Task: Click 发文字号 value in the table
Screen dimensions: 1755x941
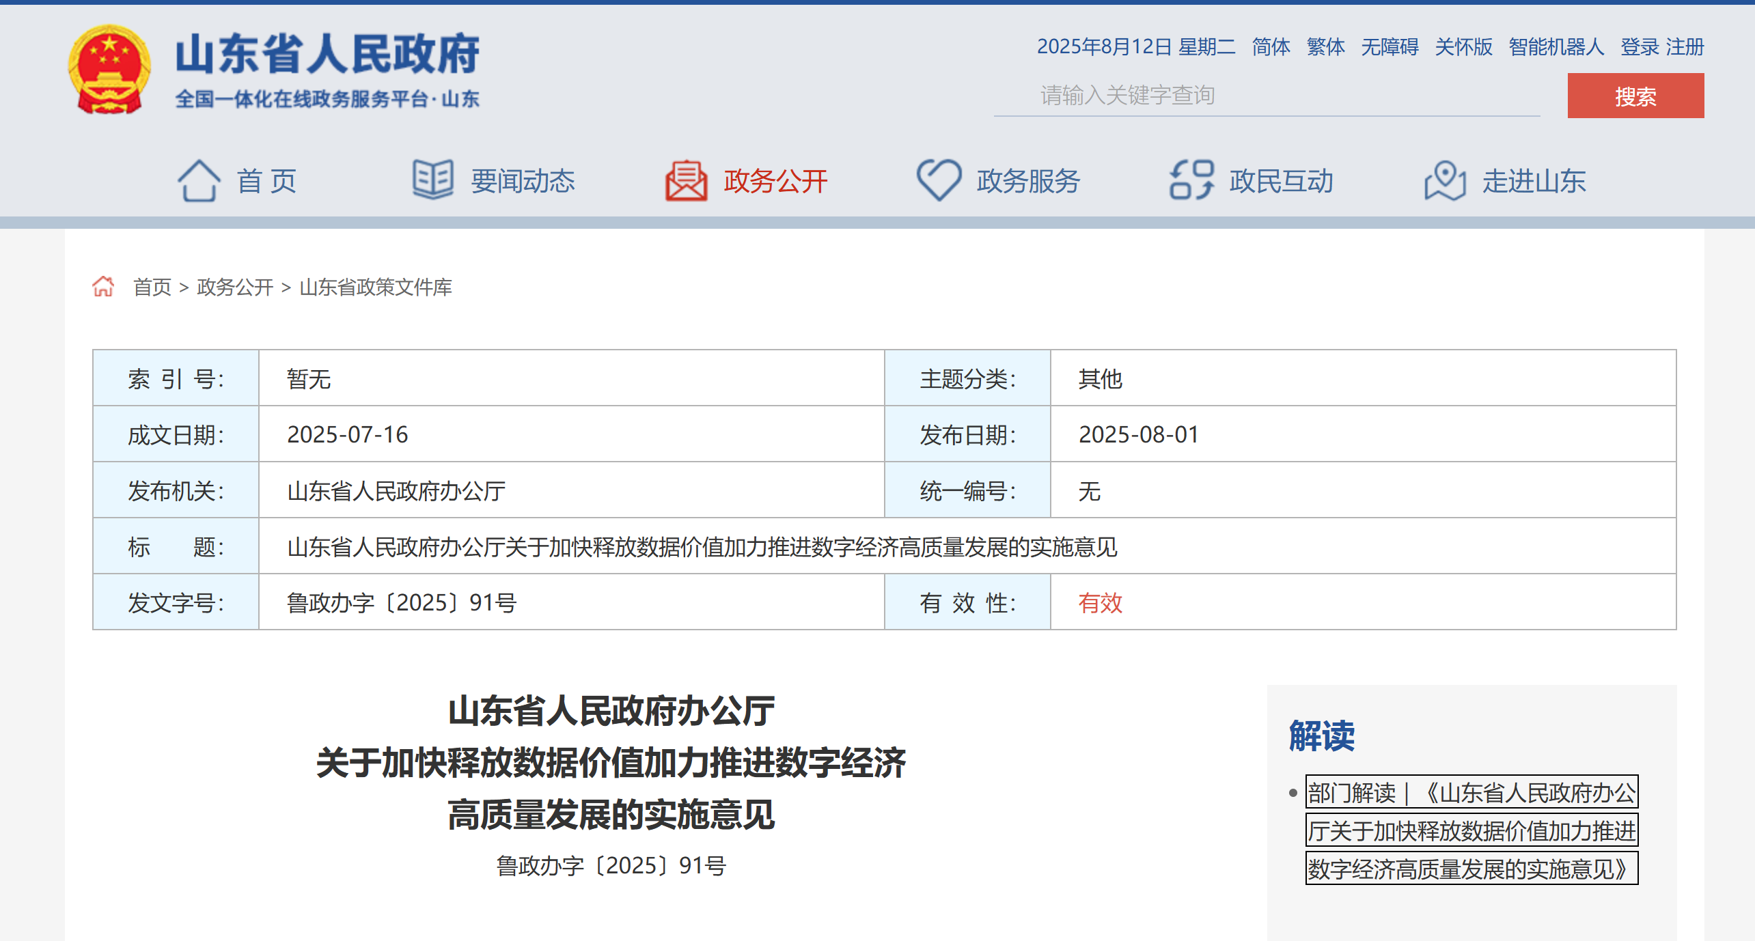Action: pos(402,603)
